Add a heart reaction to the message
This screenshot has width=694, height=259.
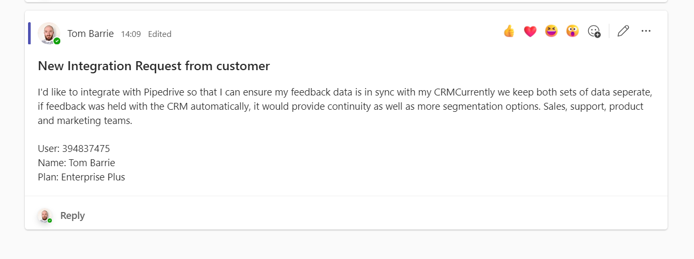pos(530,32)
